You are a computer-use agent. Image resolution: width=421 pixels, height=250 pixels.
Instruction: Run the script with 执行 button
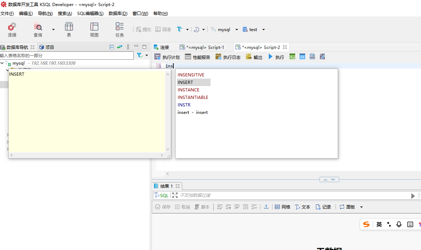click(x=276, y=57)
